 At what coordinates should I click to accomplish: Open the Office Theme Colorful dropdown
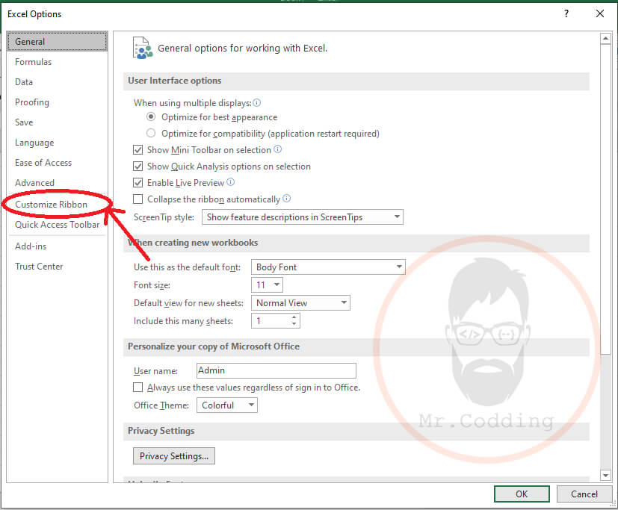click(x=227, y=405)
